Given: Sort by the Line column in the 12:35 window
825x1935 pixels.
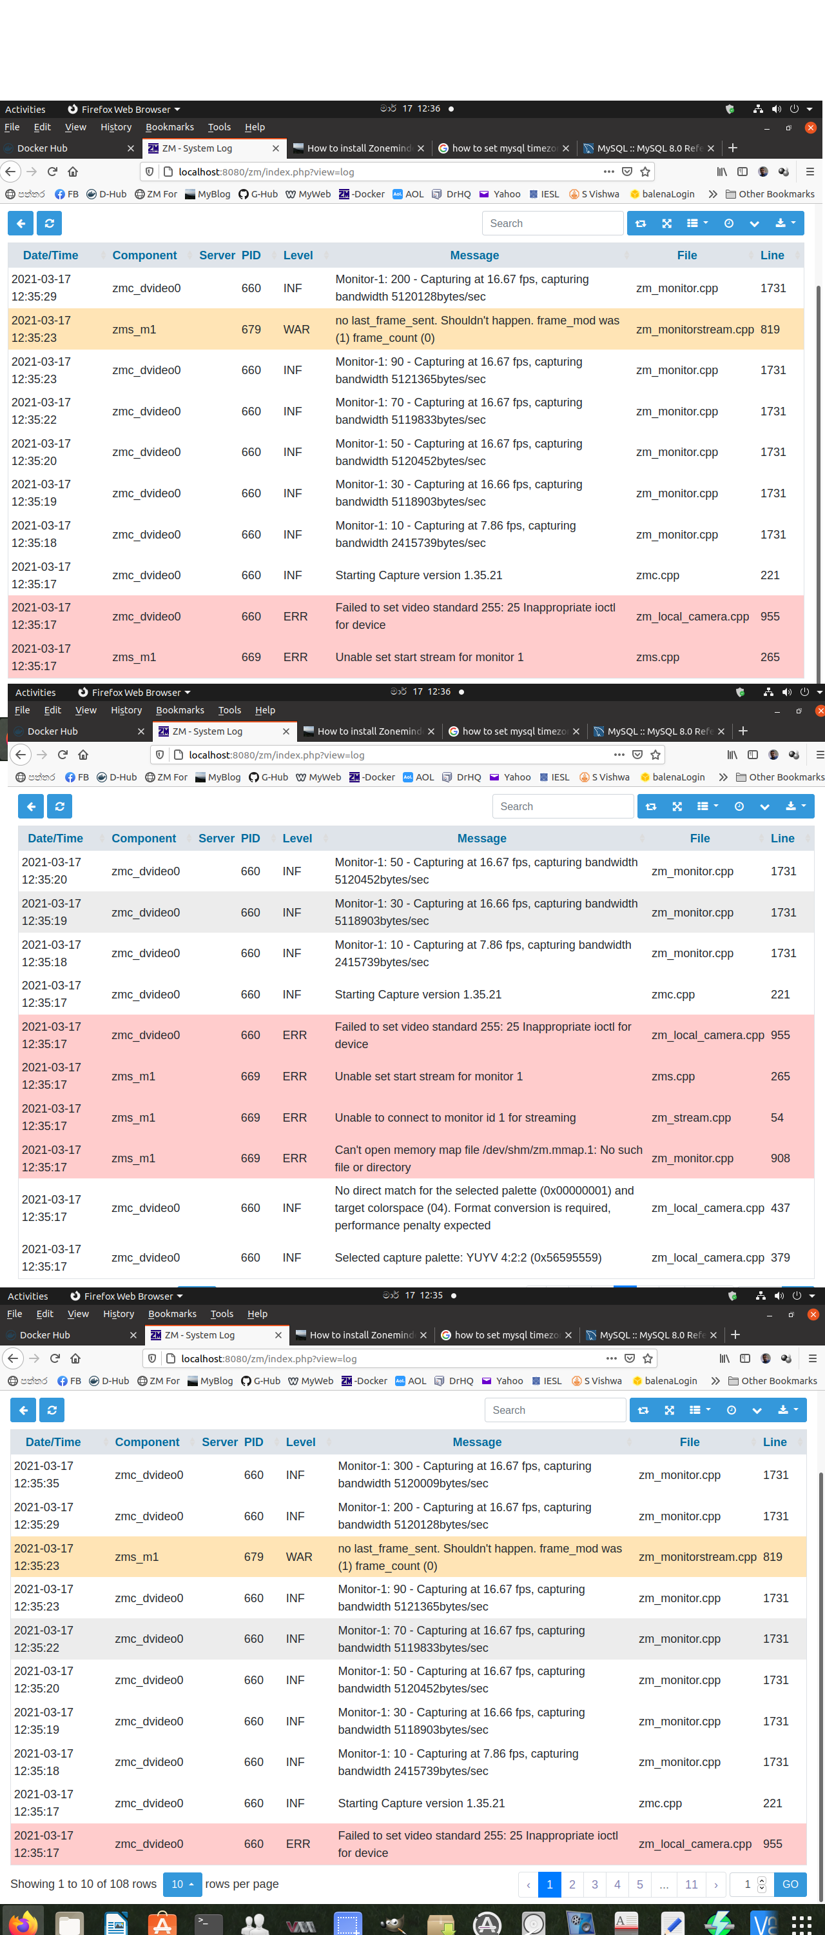Looking at the screenshot, I should coord(775,1442).
